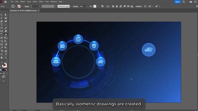This screenshot has height=111, width=198.
Task: Click the Isolate Selected Object icon
Action: 145,6
